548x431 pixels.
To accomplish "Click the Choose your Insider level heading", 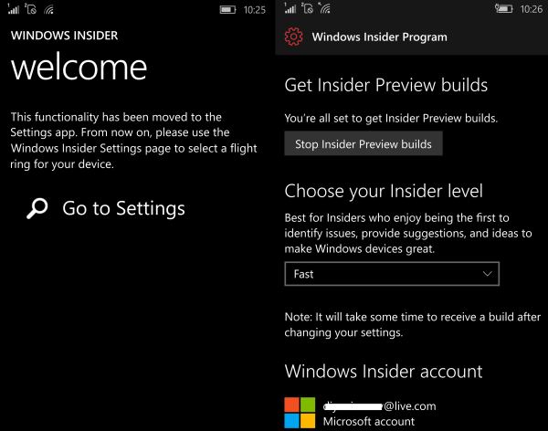I will 384,191.
